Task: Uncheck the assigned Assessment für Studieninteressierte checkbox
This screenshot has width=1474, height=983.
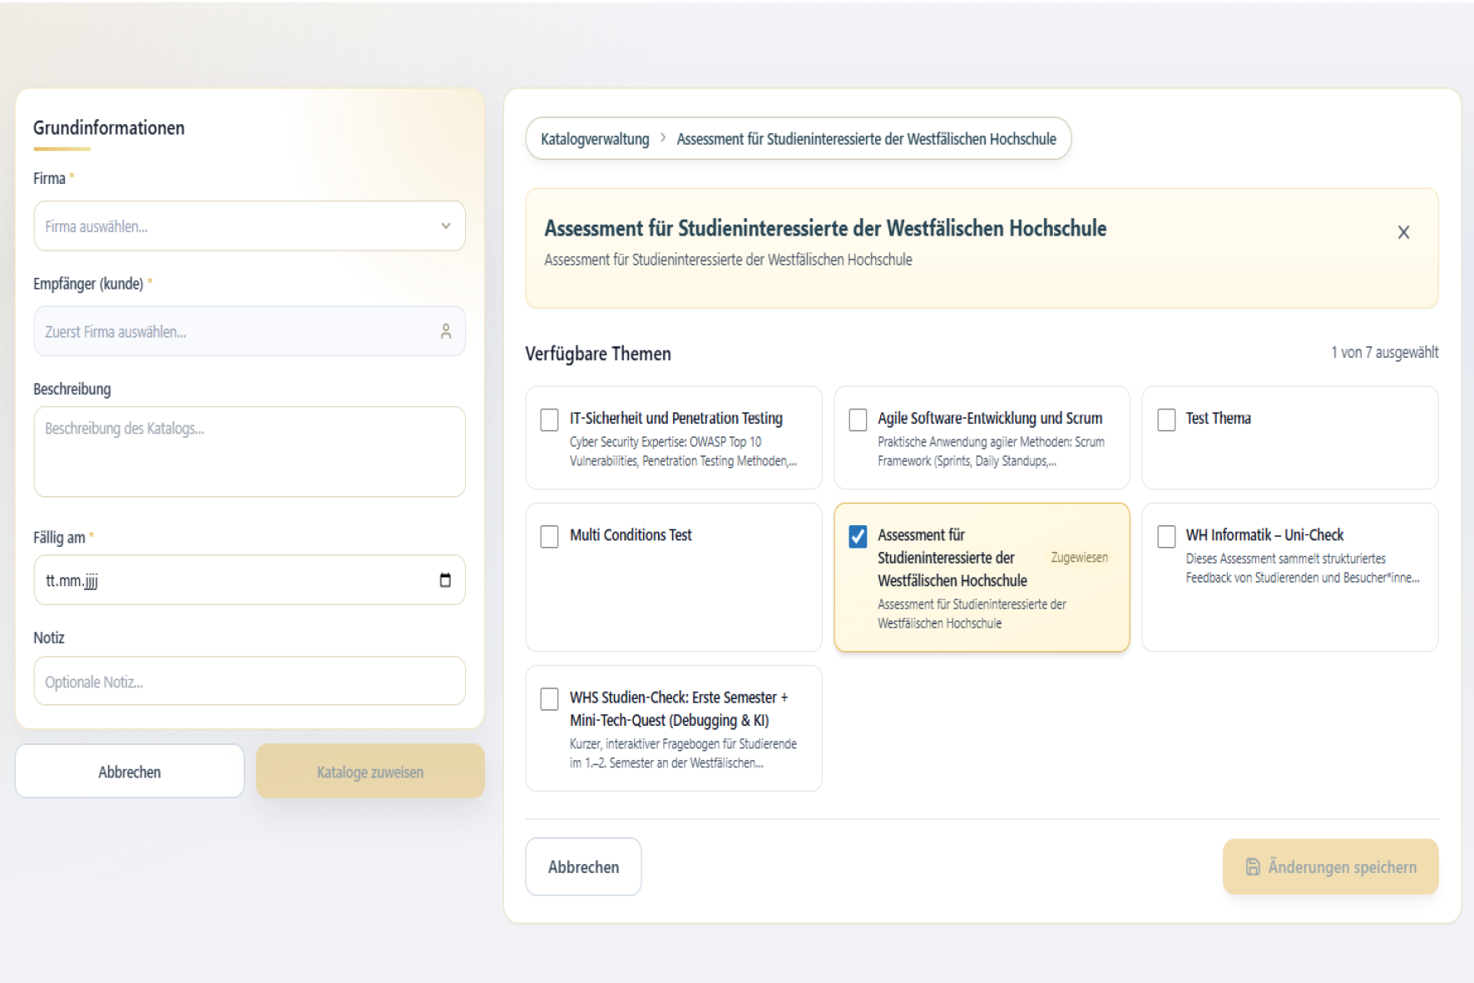Action: click(858, 536)
